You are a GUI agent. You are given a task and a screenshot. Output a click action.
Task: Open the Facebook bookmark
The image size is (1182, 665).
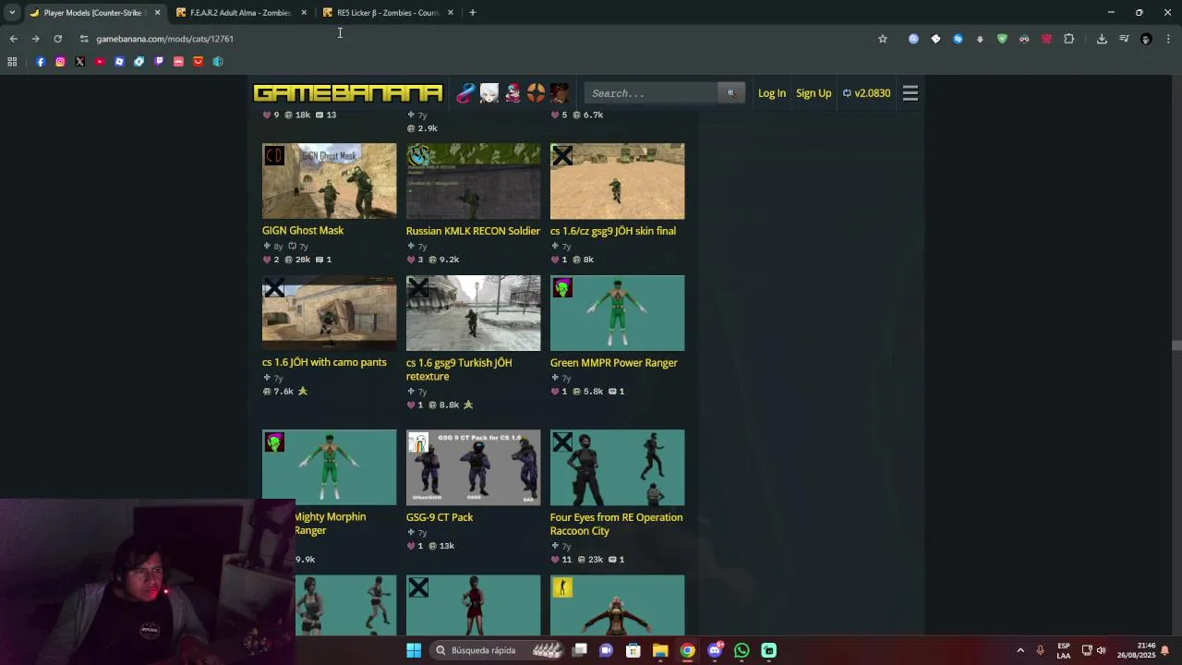click(x=41, y=62)
